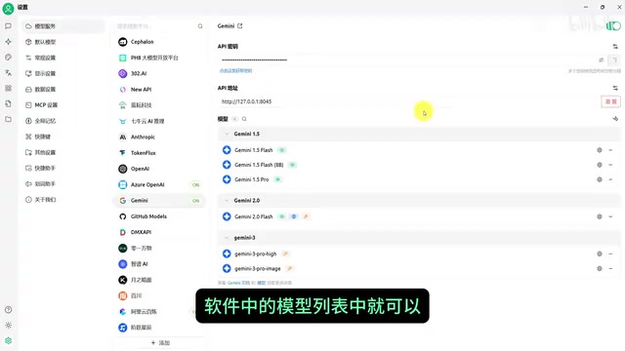
Task: Open the 数据设置 settings section
Action: [62, 89]
